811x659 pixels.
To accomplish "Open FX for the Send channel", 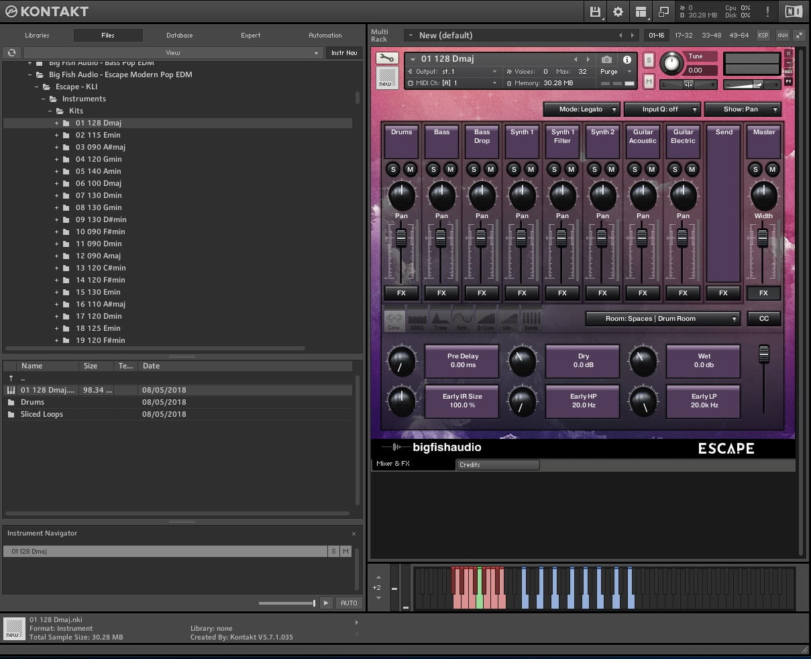I will (723, 293).
